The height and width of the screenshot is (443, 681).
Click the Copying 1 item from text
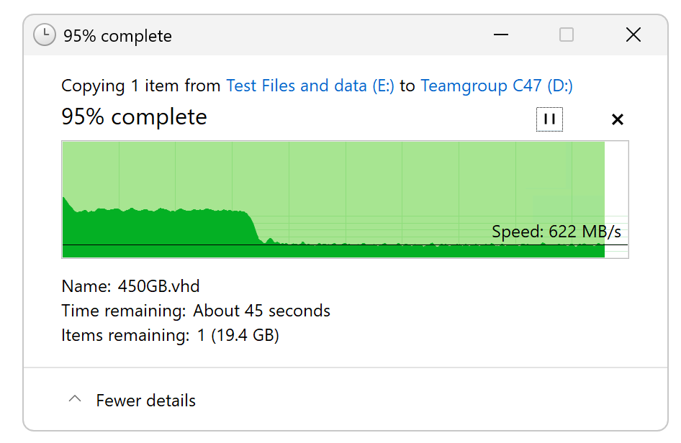click(140, 86)
